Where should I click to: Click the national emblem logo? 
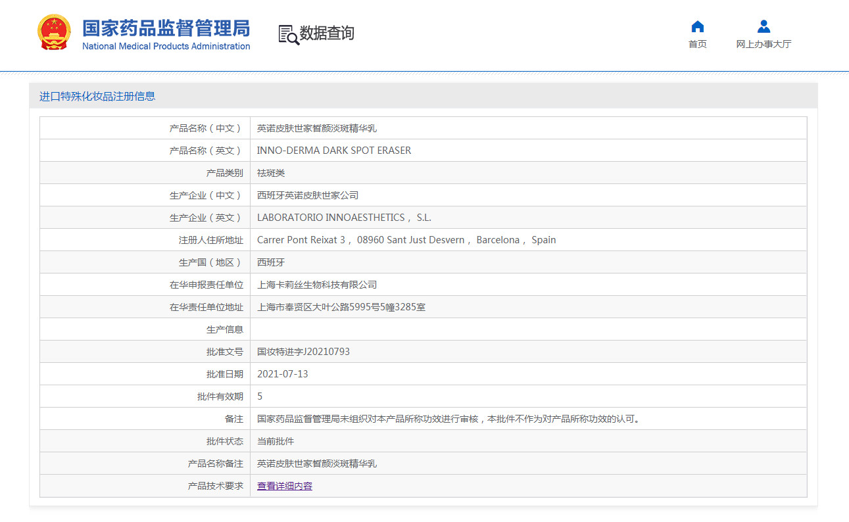coord(54,32)
